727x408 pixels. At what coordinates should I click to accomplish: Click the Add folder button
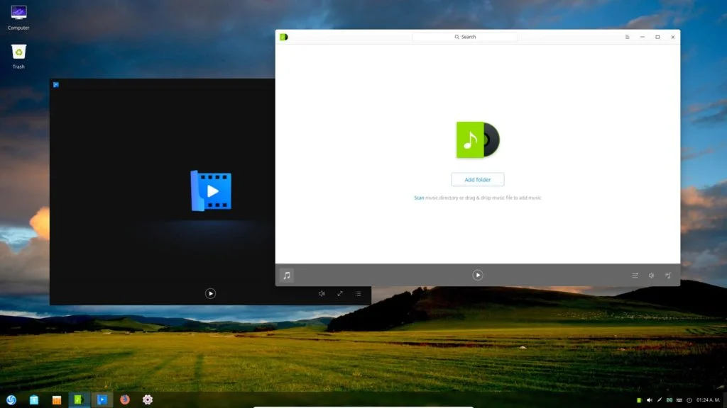[x=478, y=179]
